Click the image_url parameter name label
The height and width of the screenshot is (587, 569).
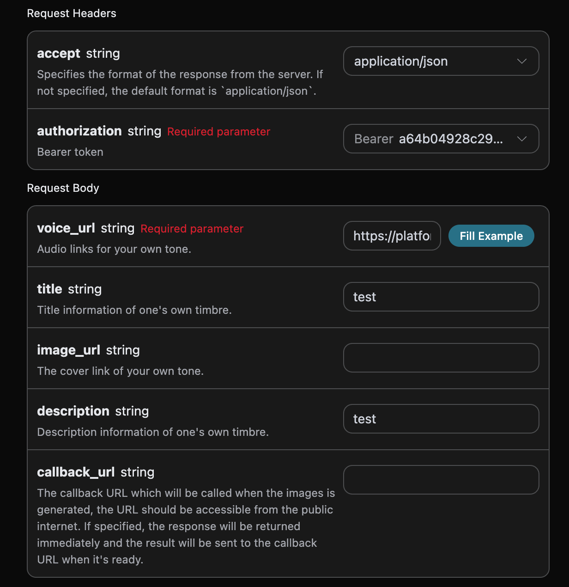click(68, 350)
